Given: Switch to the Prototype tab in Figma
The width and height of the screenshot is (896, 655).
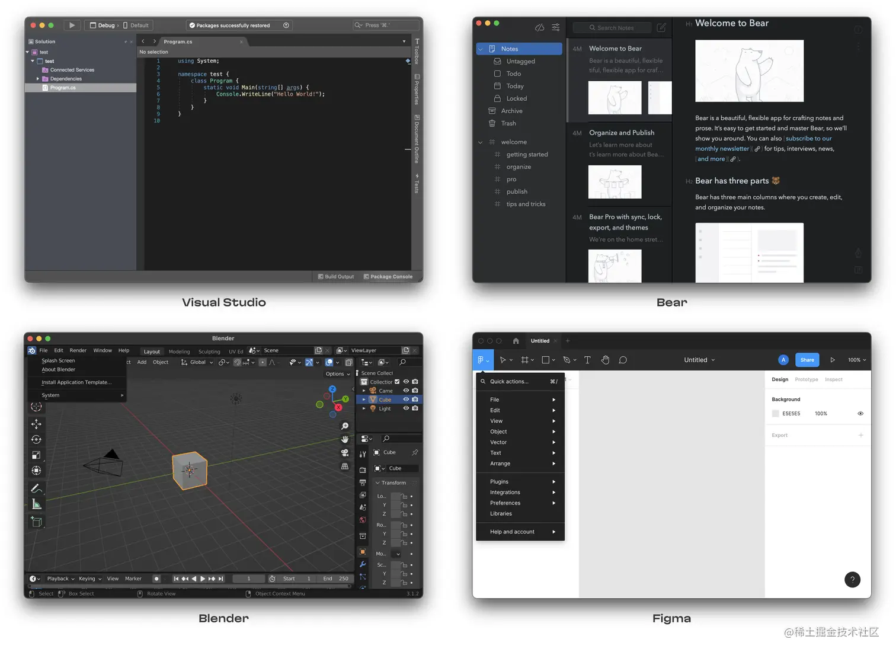Looking at the screenshot, I should [806, 379].
